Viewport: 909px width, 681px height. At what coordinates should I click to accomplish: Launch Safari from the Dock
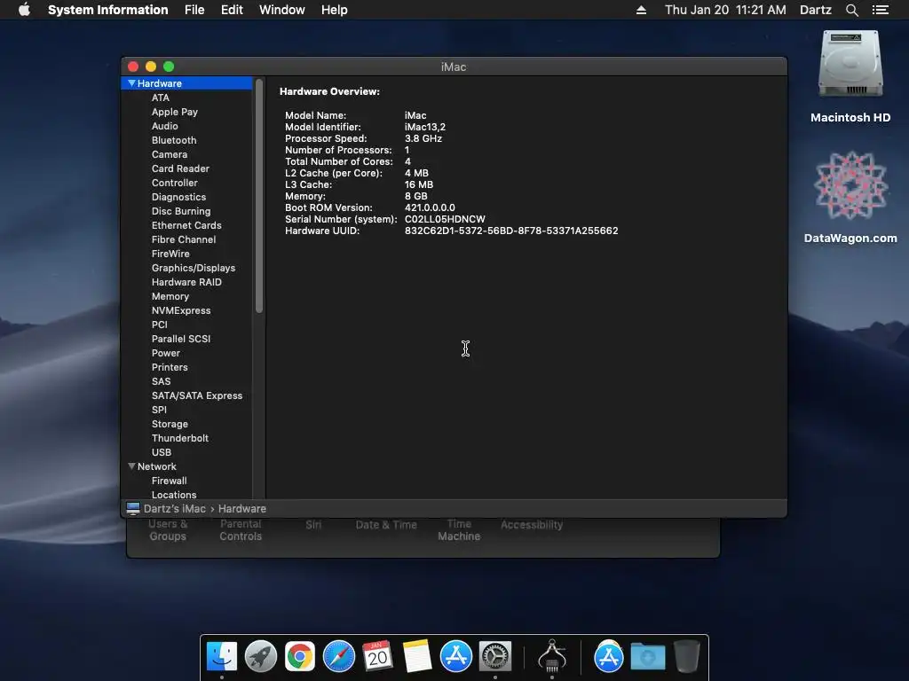coord(338,656)
